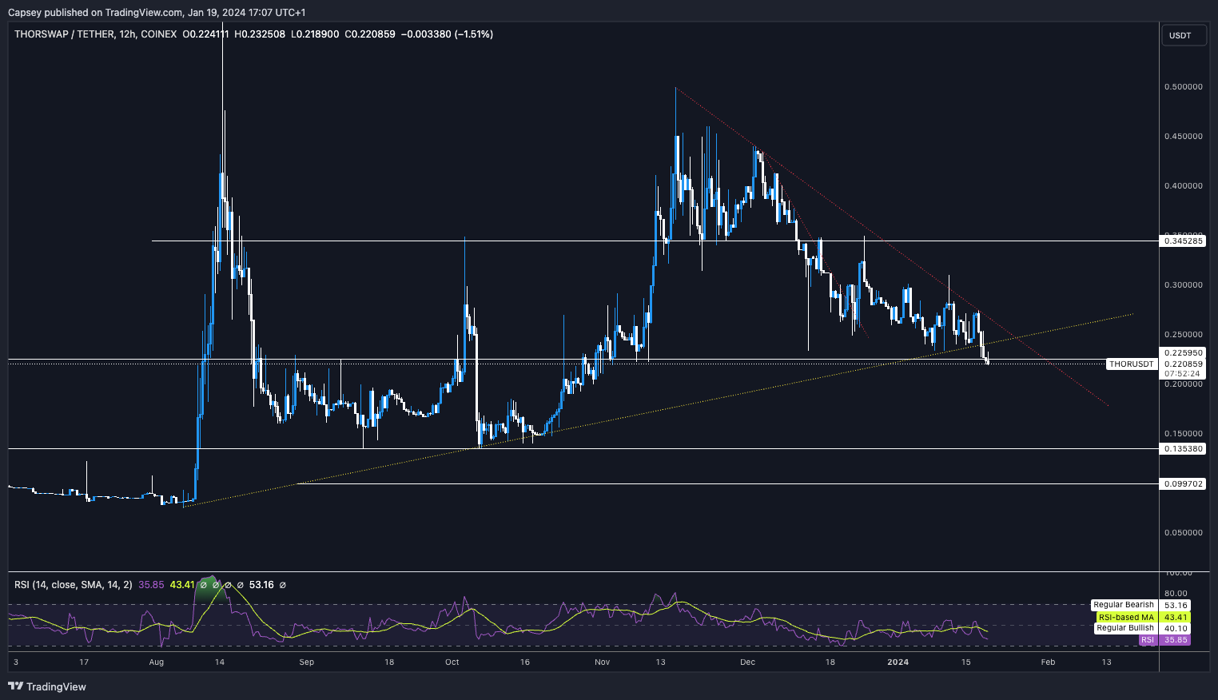This screenshot has height=700, width=1218.
Task: Click the Capsey published header text
Action: point(157,12)
